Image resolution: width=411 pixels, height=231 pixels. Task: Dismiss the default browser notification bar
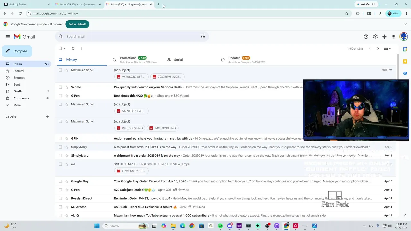[x=405, y=24]
